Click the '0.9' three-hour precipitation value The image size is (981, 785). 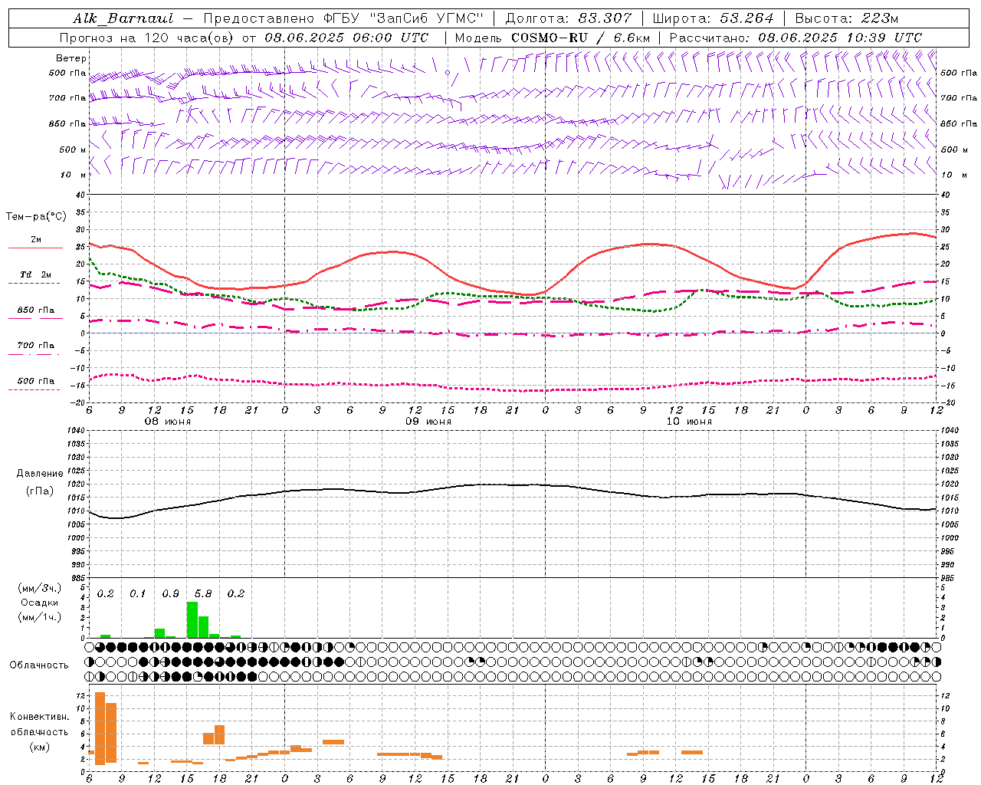click(170, 594)
